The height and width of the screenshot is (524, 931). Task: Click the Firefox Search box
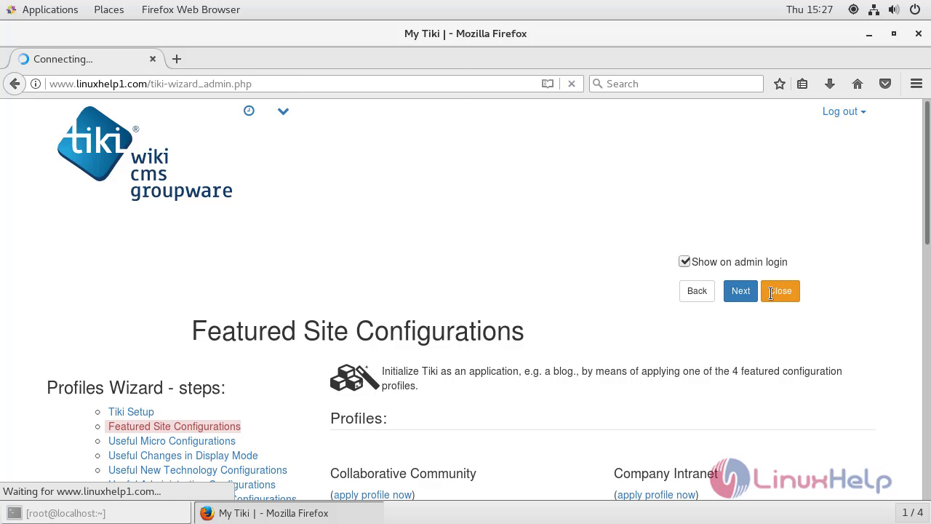(676, 84)
